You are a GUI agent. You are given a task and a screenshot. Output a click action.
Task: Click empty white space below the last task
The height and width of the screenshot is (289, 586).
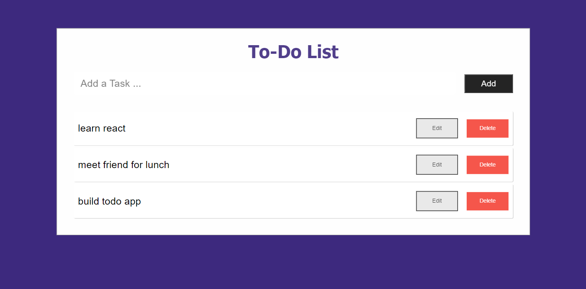pos(293,227)
